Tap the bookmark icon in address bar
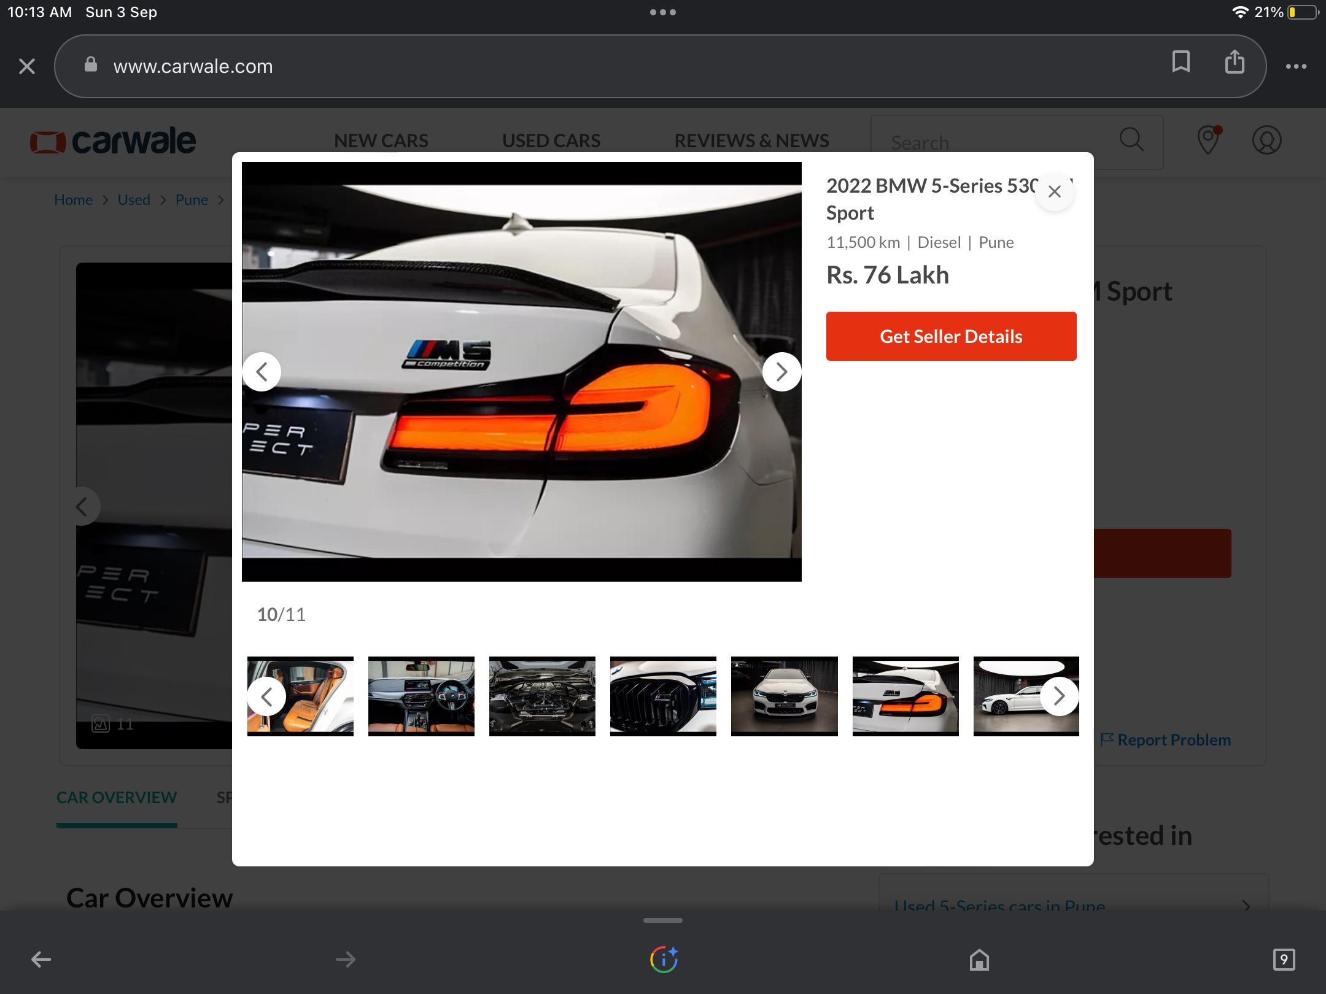This screenshot has height=994, width=1326. (1181, 62)
